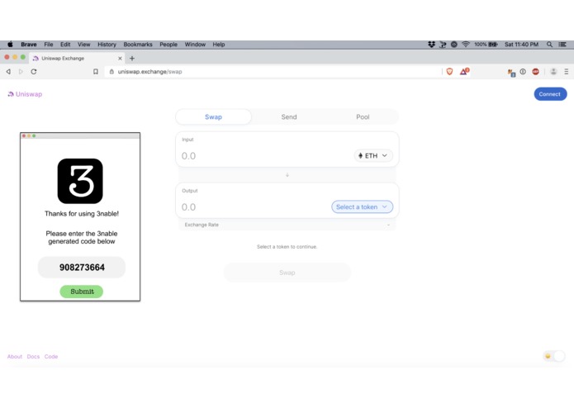Open the Code footer link
The width and height of the screenshot is (574, 408).
tap(51, 357)
